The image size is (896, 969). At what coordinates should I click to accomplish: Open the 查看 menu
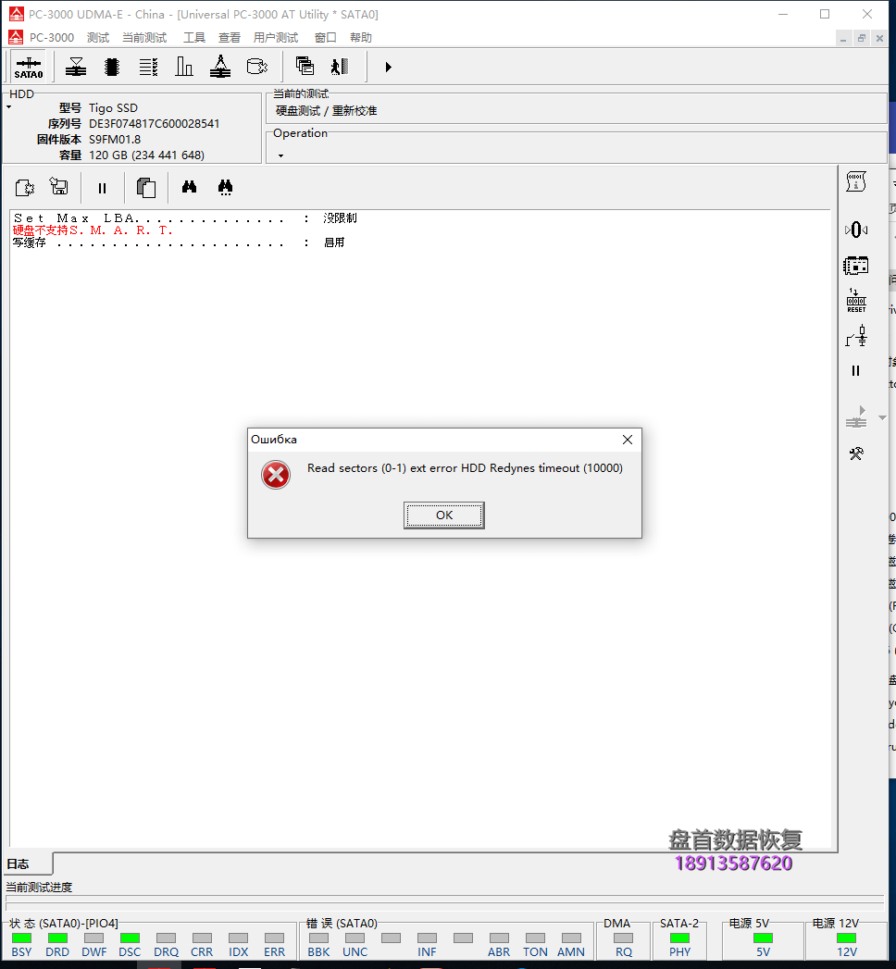pyautogui.click(x=230, y=38)
